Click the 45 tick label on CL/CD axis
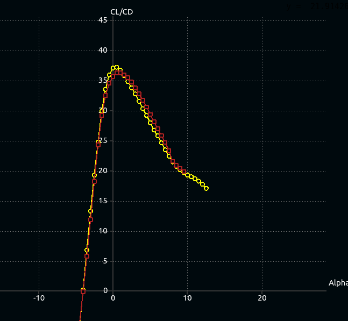The image size is (348, 321). coord(103,20)
